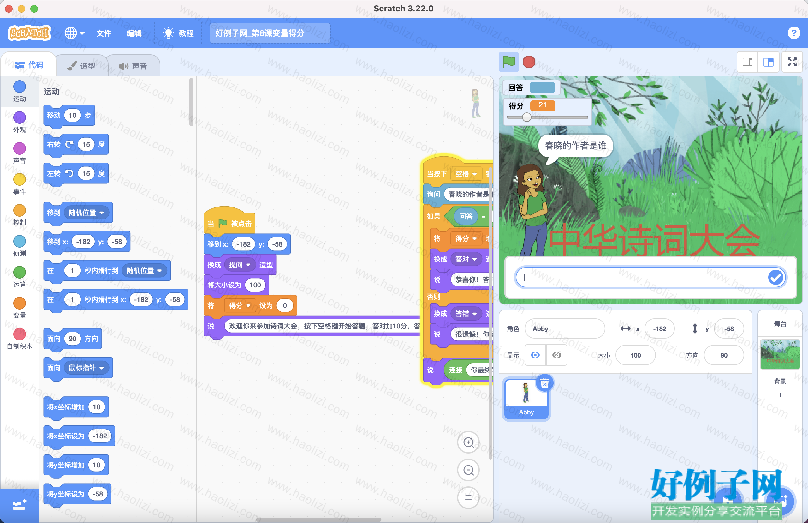Edit the project title field
The width and height of the screenshot is (808, 523).
click(270, 33)
